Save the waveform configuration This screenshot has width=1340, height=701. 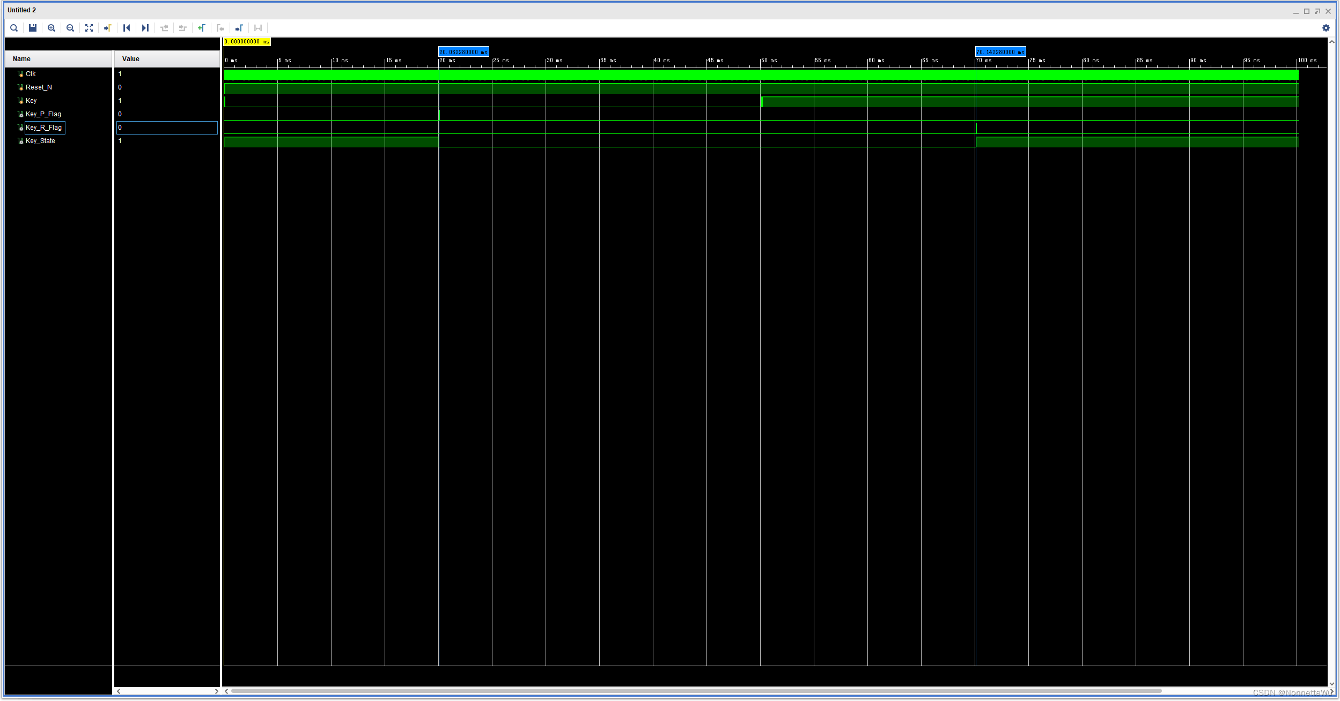[x=33, y=28]
